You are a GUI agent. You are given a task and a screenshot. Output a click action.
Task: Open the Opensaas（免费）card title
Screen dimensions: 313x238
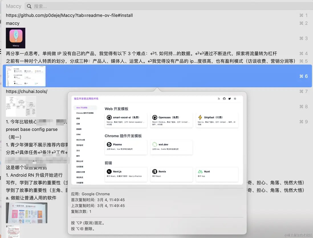pyautogui.click(x=169, y=117)
